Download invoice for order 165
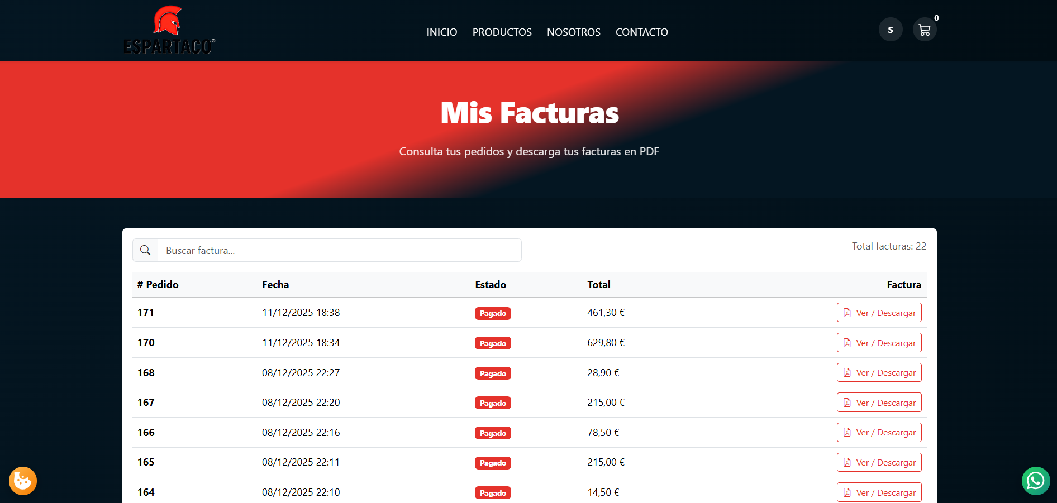 [879, 462]
